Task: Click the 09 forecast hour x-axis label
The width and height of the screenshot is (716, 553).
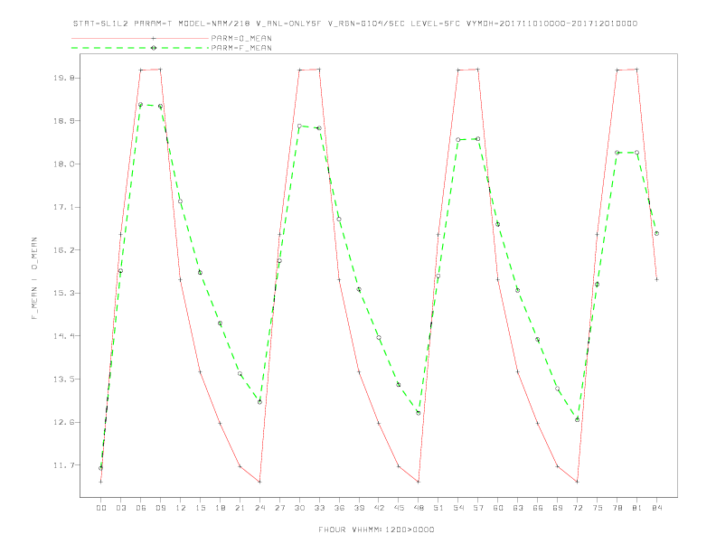Action: [x=160, y=508]
